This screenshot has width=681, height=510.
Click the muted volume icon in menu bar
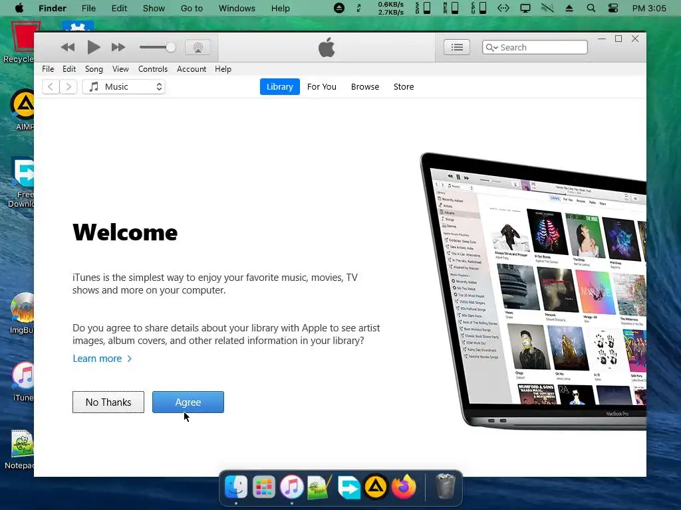547,8
